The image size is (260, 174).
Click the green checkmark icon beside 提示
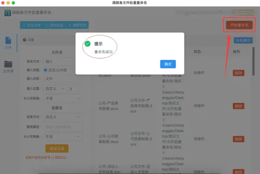point(87,44)
